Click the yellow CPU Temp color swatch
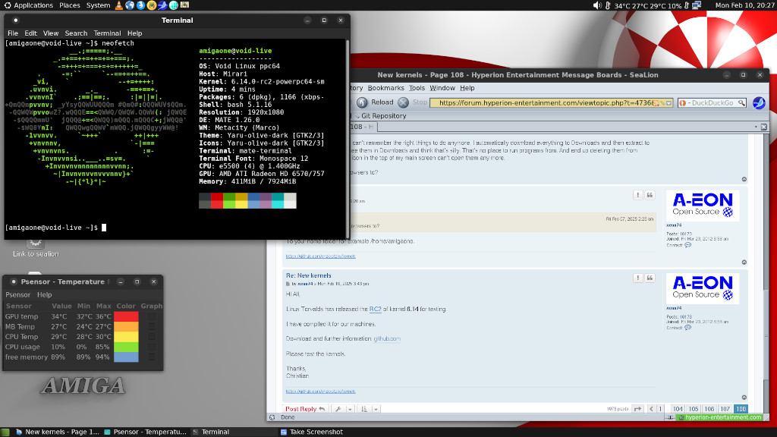The height and width of the screenshot is (437, 777). (126, 337)
